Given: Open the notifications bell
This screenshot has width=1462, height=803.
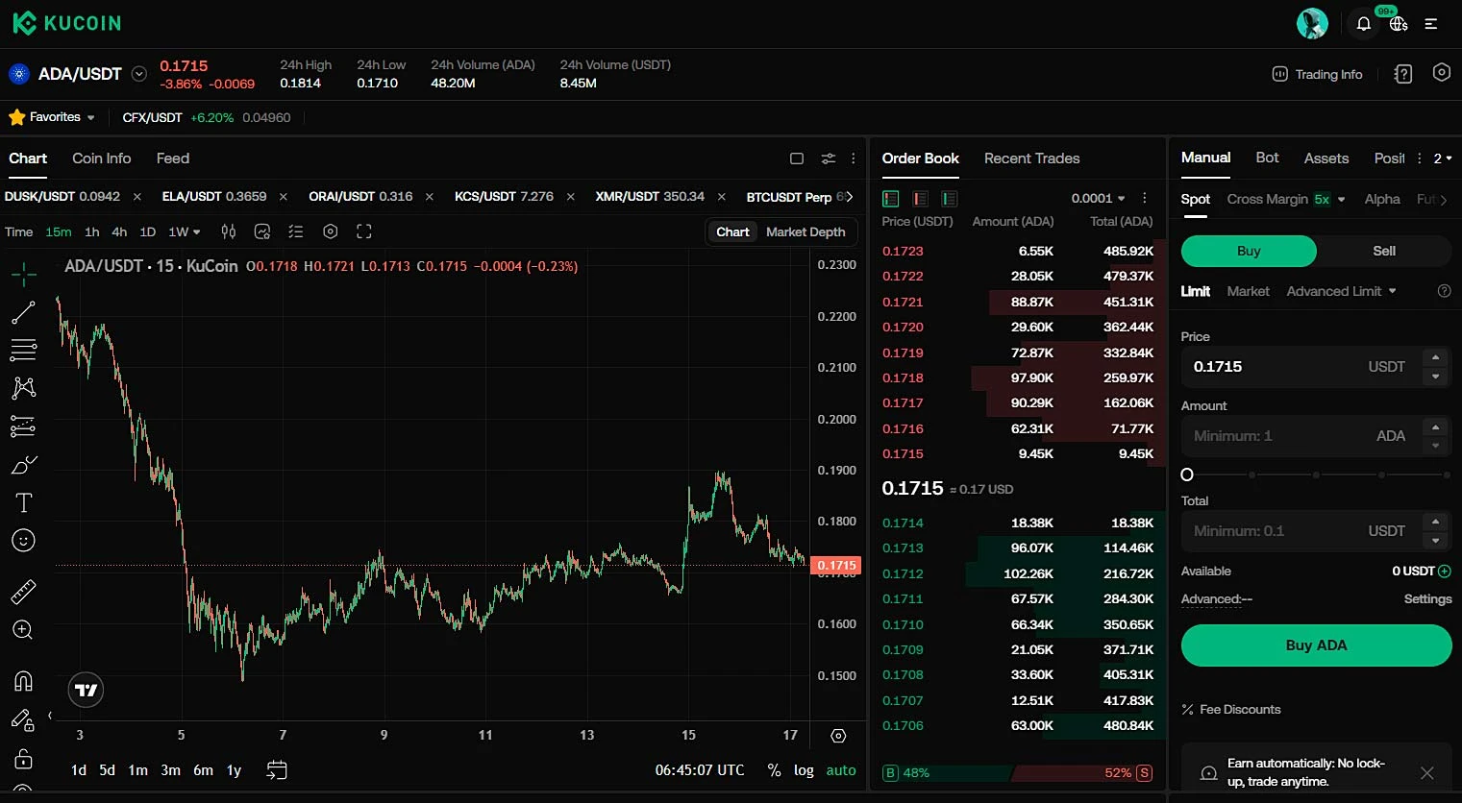Looking at the screenshot, I should [x=1363, y=24].
